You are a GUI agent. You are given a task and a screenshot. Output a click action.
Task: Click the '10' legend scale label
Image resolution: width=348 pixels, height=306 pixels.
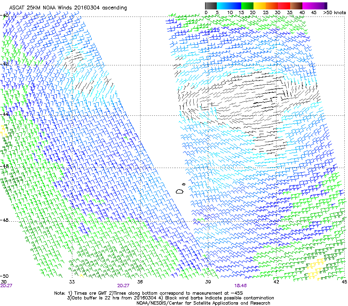[x=230, y=13]
